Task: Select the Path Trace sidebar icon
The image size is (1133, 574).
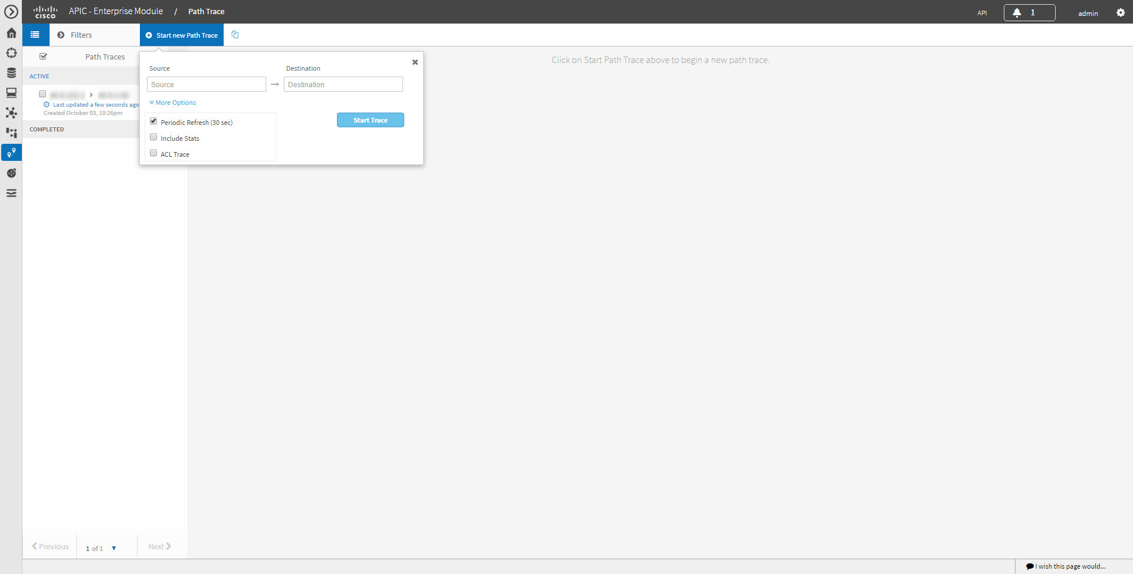Action: coord(11,153)
